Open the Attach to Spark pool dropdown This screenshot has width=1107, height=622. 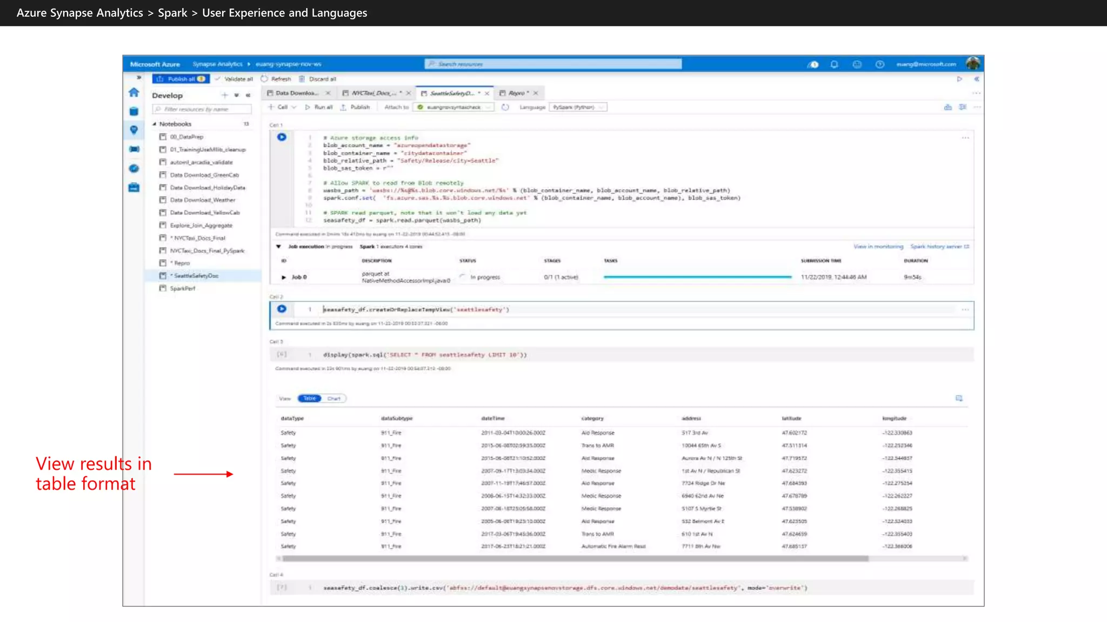pyautogui.click(x=454, y=107)
